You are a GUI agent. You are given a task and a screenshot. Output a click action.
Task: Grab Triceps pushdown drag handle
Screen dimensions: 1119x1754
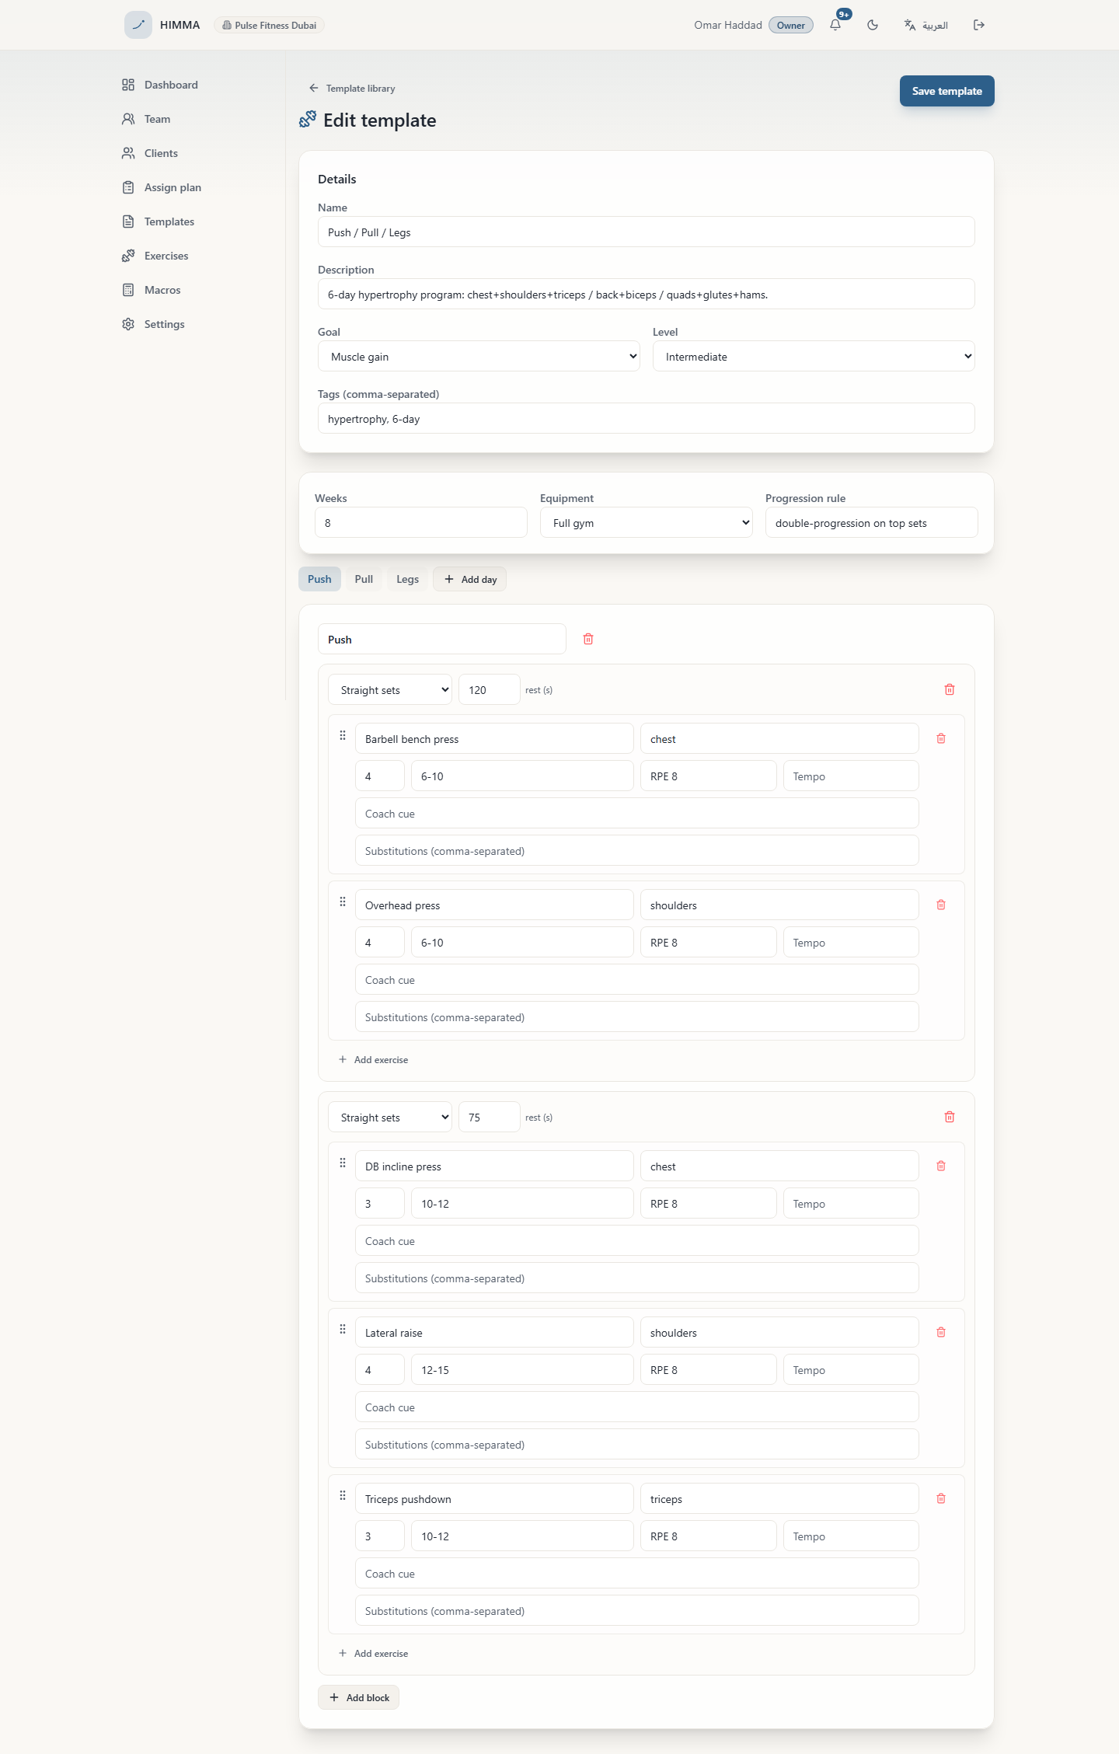[343, 1495]
